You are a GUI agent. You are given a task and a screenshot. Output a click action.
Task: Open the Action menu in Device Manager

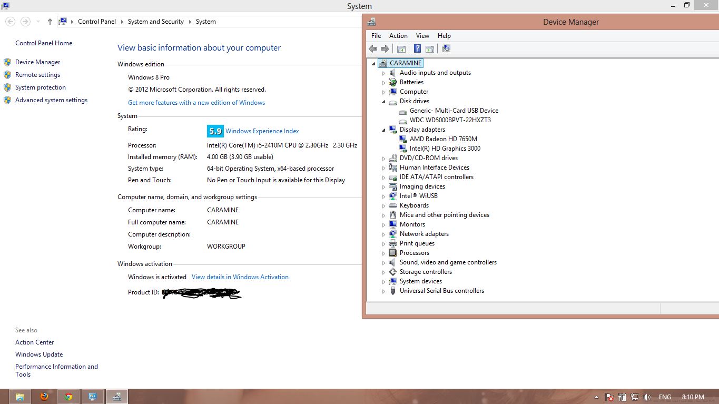point(398,36)
